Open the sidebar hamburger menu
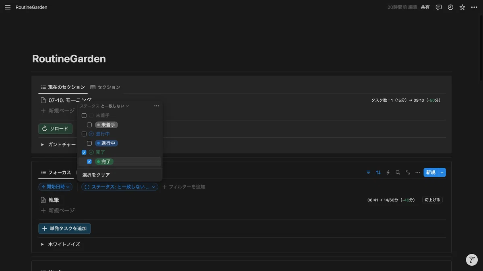This screenshot has width=483, height=271. pyautogui.click(x=8, y=7)
